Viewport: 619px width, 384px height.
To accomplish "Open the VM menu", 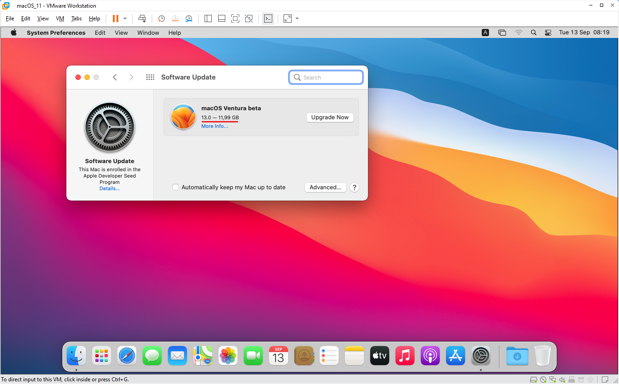I will pos(60,19).
